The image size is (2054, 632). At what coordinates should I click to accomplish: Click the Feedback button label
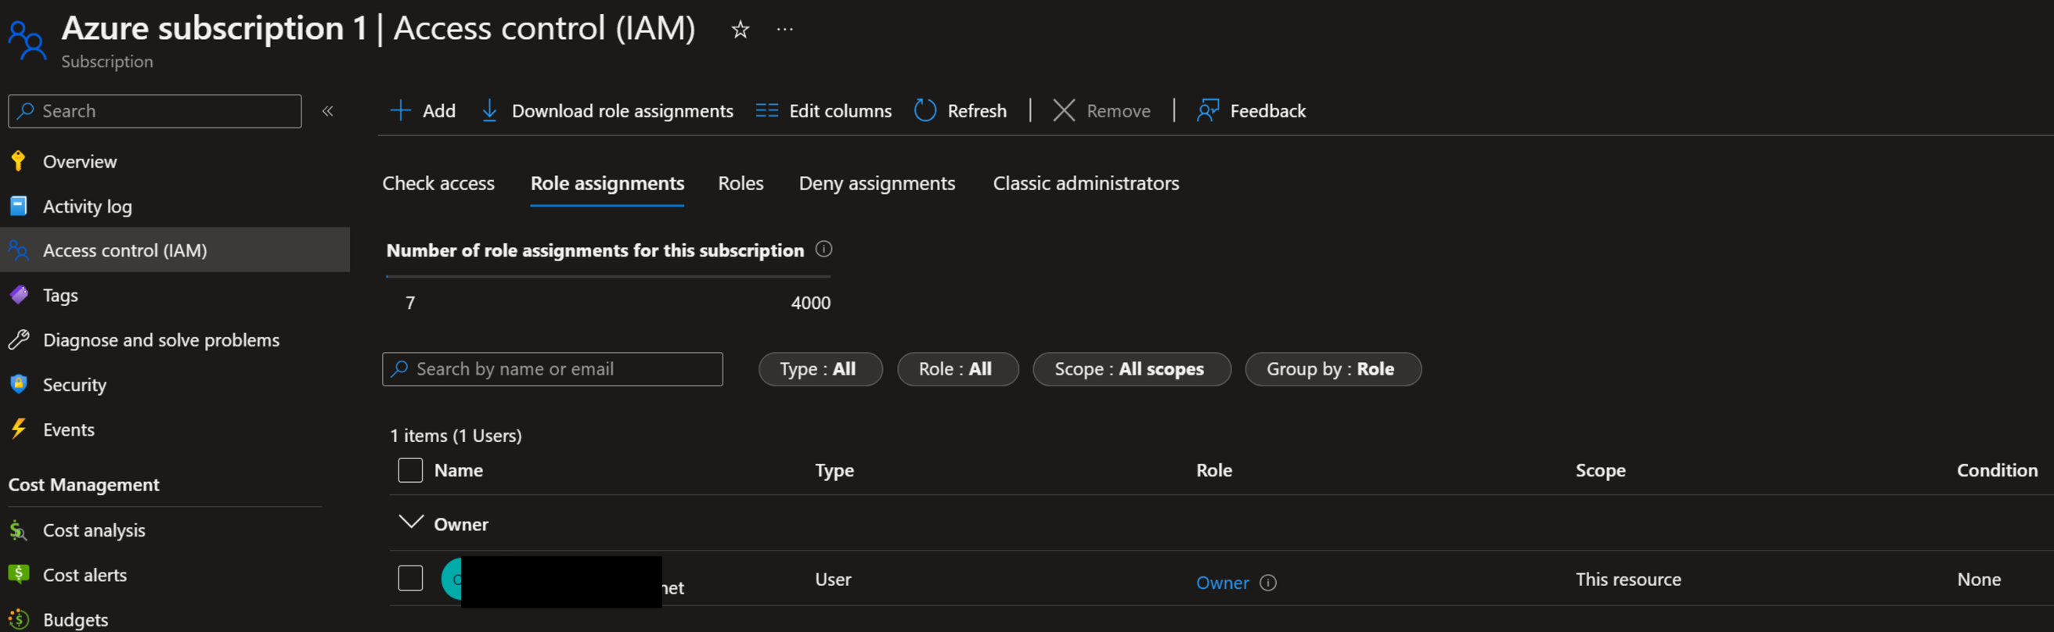point(1268,111)
